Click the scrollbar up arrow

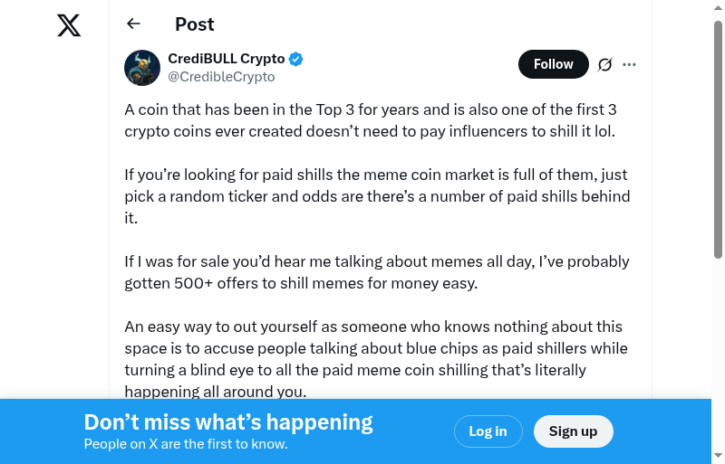pos(719,7)
